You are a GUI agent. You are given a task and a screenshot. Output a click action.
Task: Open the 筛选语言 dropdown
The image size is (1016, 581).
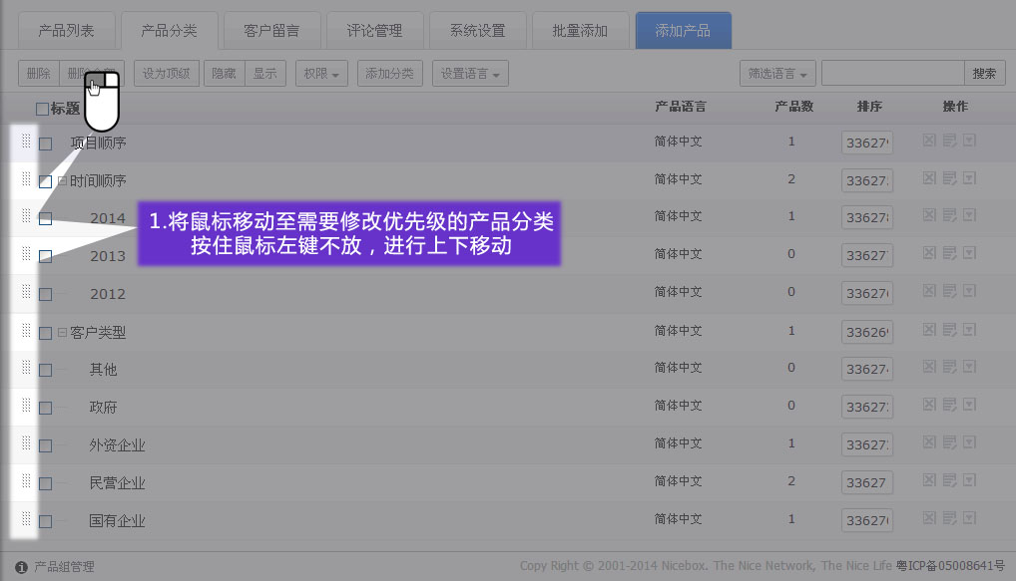pos(777,73)
